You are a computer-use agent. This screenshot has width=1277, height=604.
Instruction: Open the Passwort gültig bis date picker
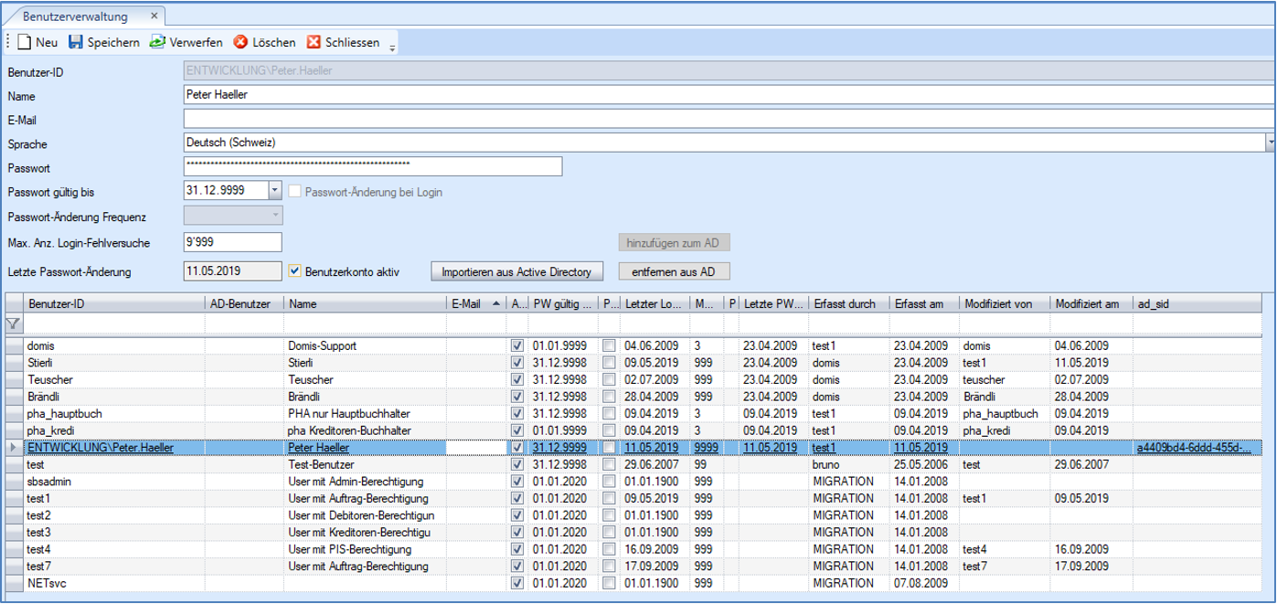click(275, 191)
